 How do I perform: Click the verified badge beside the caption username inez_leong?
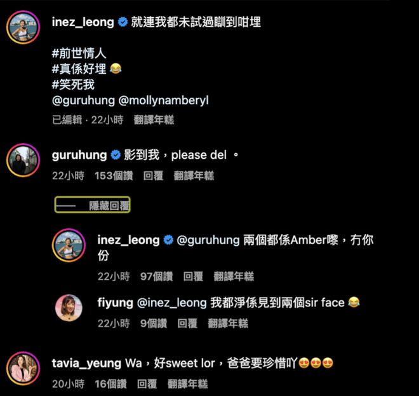(x=123, y=22)
